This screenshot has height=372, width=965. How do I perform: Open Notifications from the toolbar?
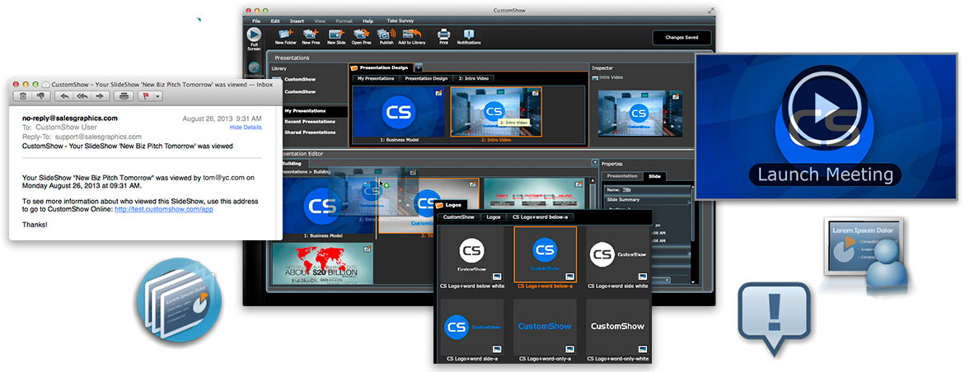(469, 35)
